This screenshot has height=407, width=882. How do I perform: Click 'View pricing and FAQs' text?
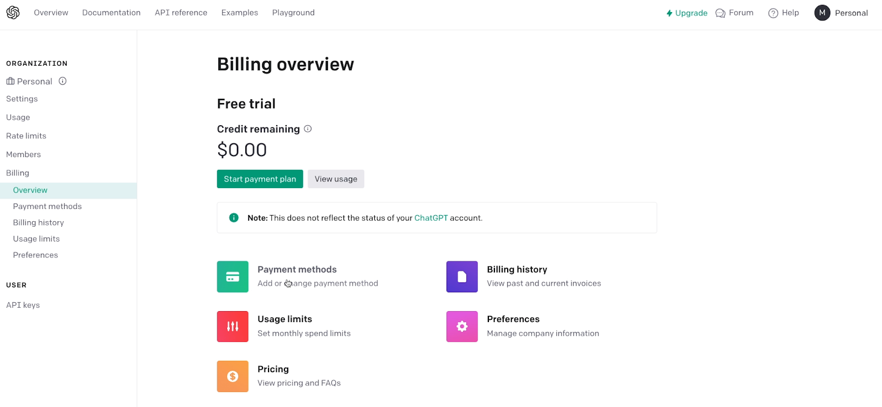[299, 383]
